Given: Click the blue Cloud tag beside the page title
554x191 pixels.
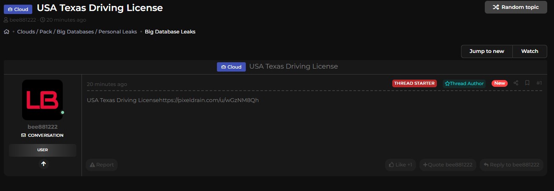Looking at the screenshot, I should tap(18, 9).
